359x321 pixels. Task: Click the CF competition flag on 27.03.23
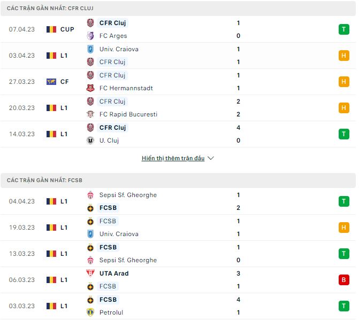51,82
